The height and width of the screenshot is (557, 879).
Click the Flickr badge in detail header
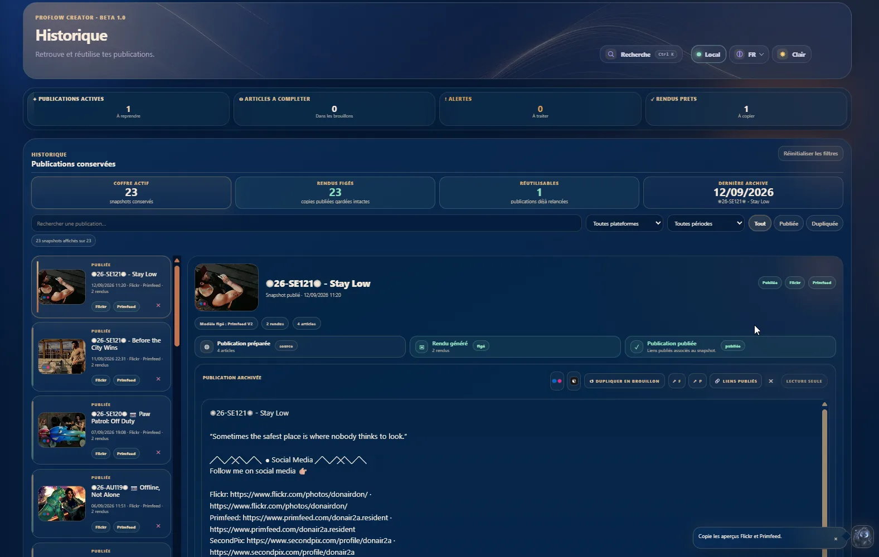point(795,283)
